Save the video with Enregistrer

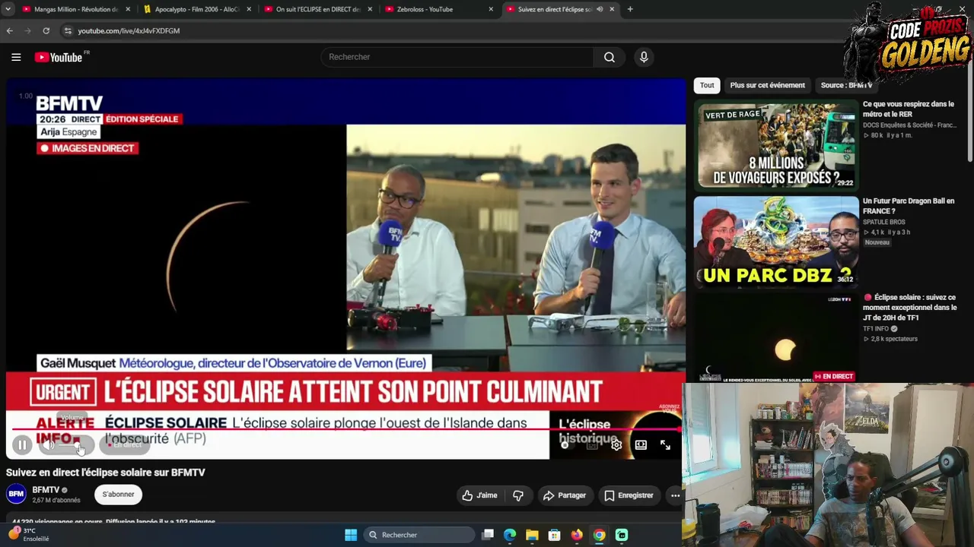(x=629, y=495)
